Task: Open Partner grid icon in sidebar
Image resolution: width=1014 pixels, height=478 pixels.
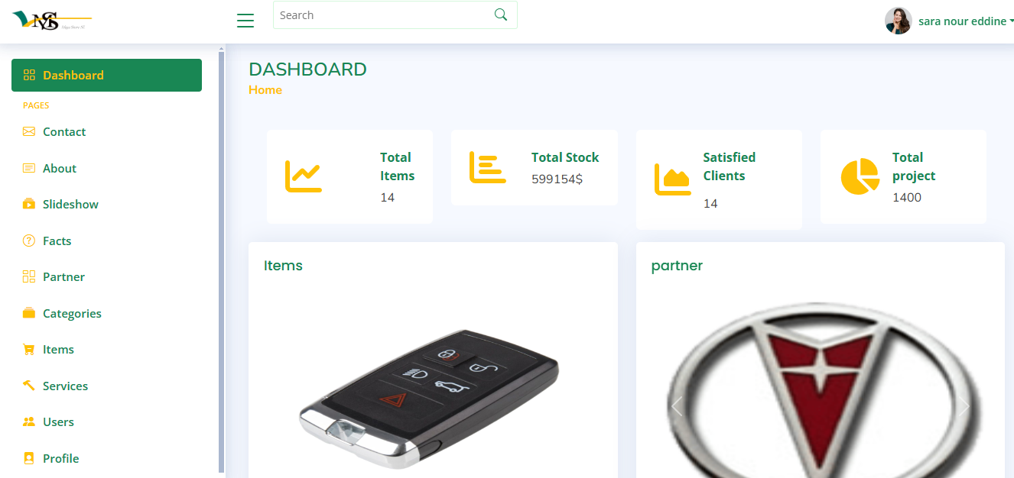Action: (29, 276)
